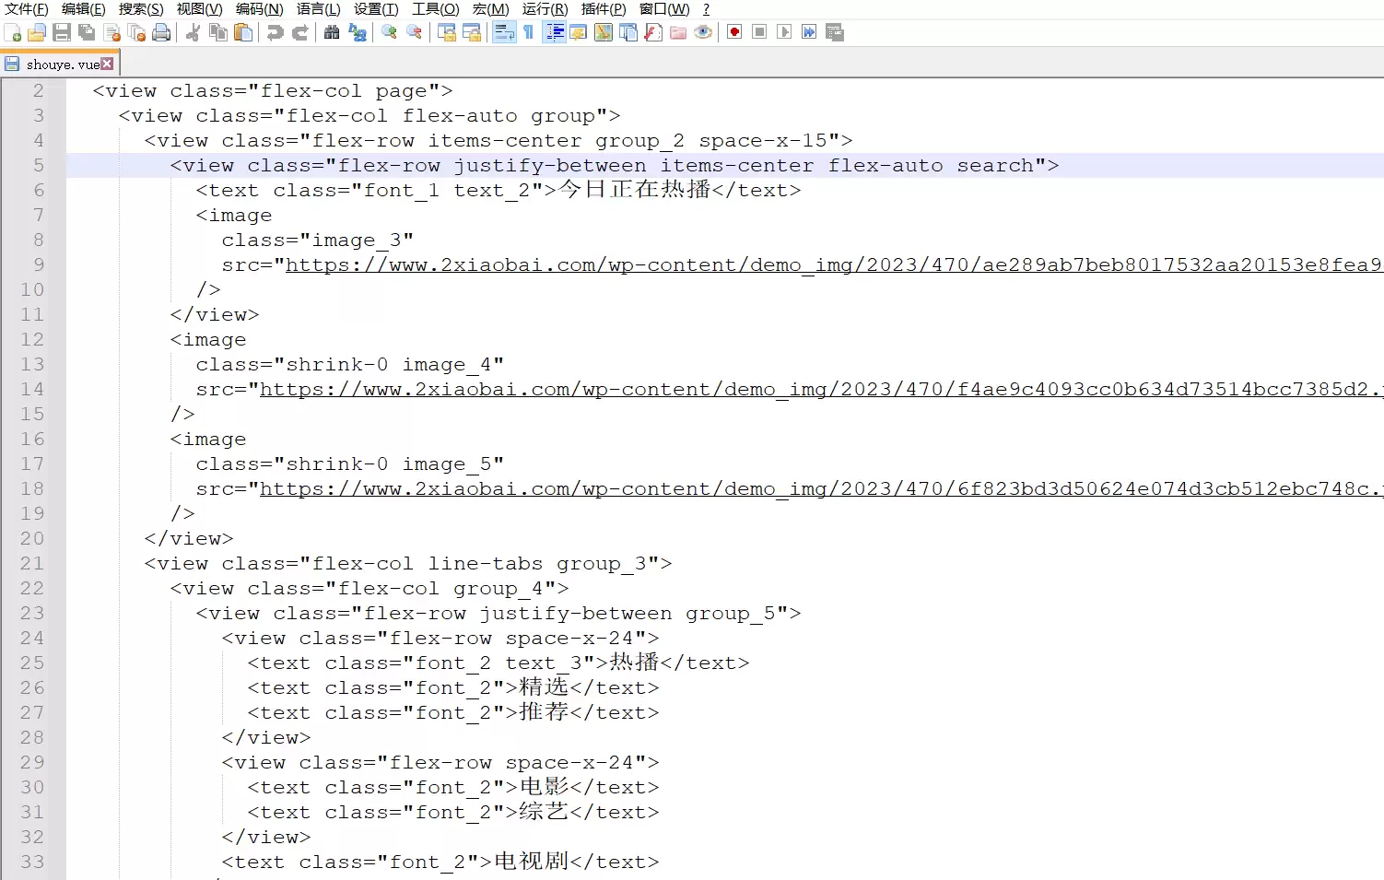1384x880 pixels.
Task: Open the 视图(V) menu
Action: click(199, 9)
